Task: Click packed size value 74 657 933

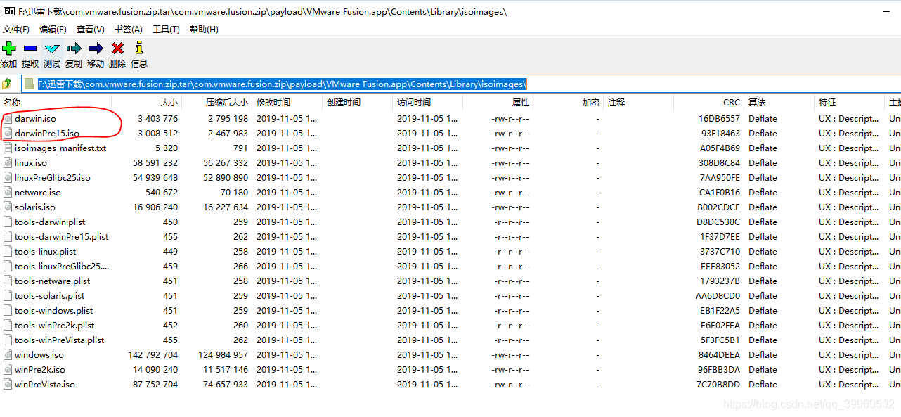Action: pos(226,384)
